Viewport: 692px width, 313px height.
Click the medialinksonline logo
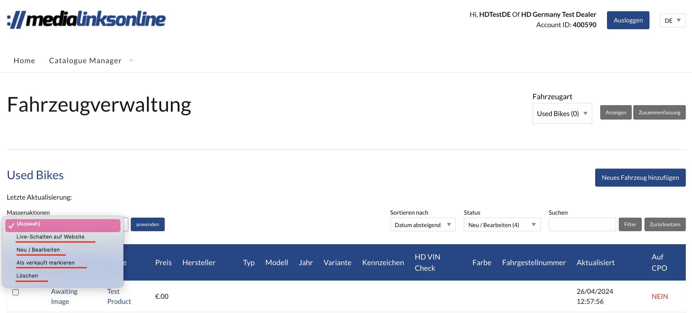pos(86,19)
